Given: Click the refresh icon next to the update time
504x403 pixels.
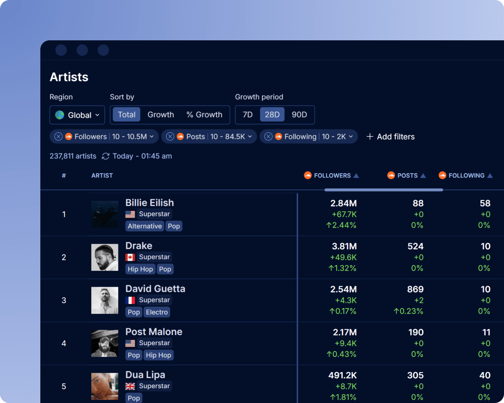Looking at the screenshot, I should click(105, 156).
